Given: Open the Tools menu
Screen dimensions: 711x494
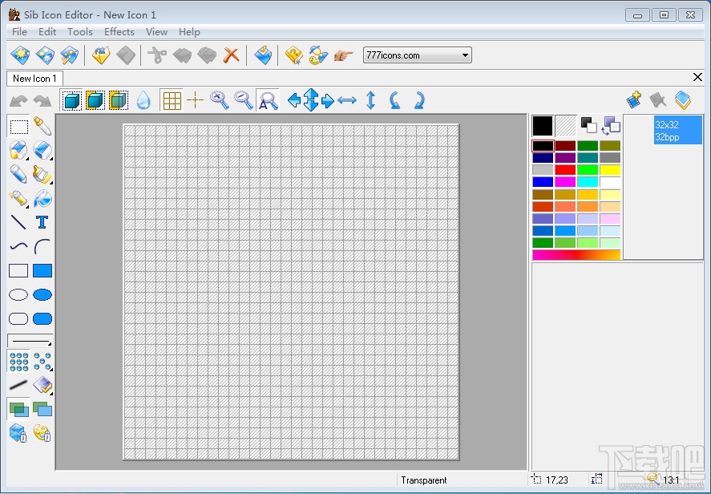Looking at the screenshot, I should pos(80,32).
